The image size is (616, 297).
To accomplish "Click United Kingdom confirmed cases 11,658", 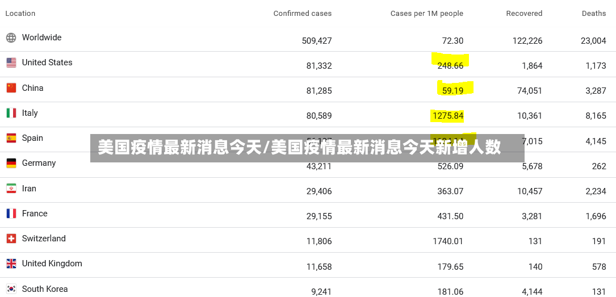I will click(x=319, y=267).
